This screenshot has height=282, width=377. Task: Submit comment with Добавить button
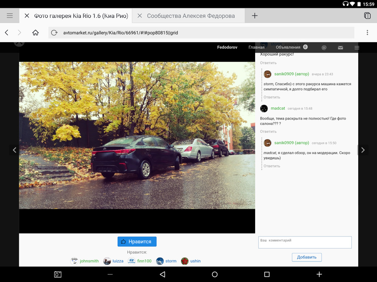pyautogui.click(x=307, y=257)
